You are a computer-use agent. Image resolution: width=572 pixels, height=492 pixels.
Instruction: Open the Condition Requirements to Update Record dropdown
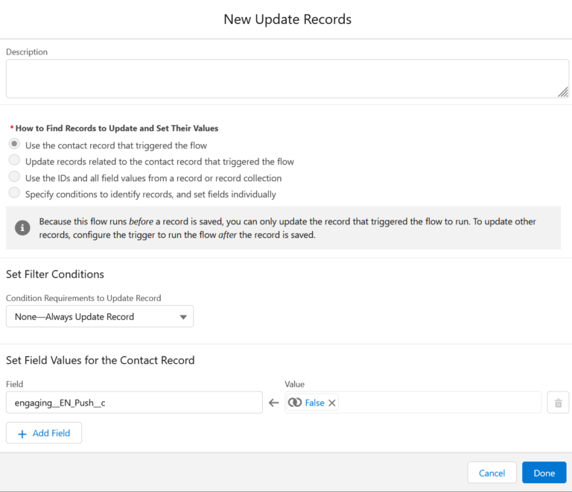point(100,317)
